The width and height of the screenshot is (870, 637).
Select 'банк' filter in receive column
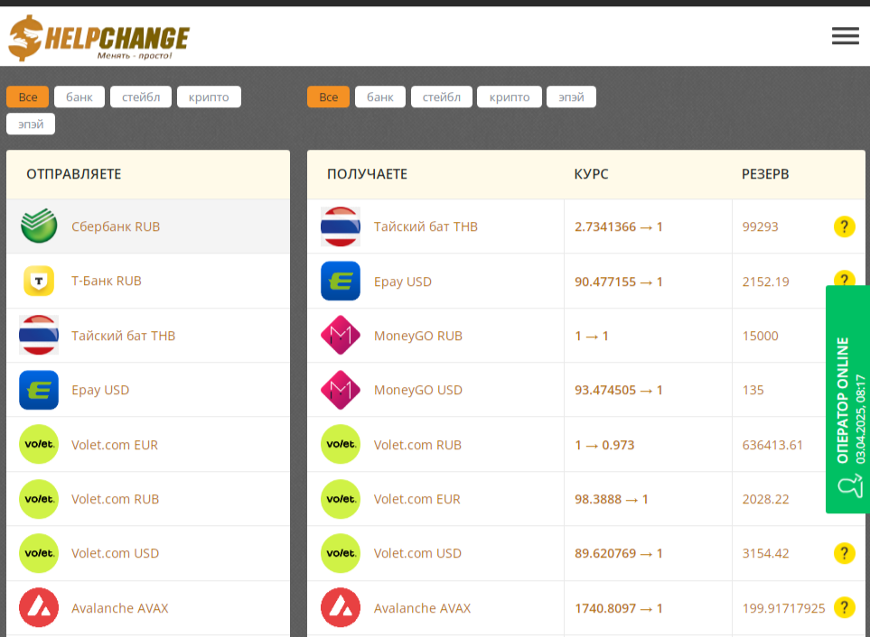pyautogui.click(x=380, y=97)
